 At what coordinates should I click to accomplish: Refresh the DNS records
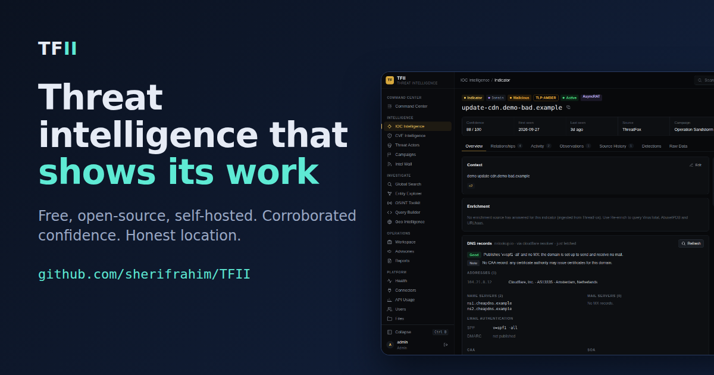(691, 243)
